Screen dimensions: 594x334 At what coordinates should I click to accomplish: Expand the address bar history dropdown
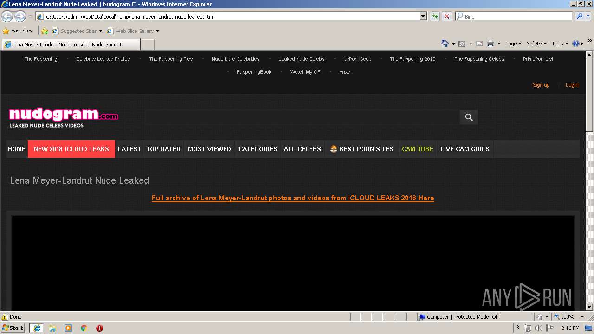click(x=423, y=16)
